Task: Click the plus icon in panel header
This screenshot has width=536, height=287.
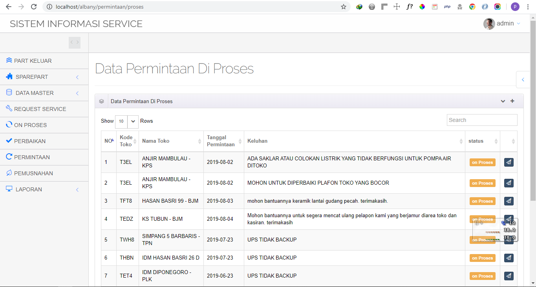Action: [512, 101]
